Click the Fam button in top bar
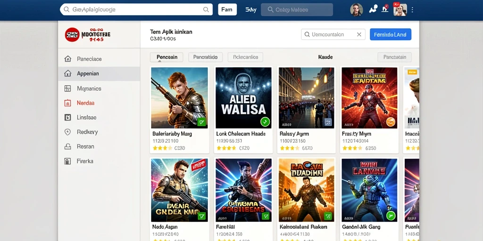The width and height of the screenshot is (483, 241). (227, 9)
